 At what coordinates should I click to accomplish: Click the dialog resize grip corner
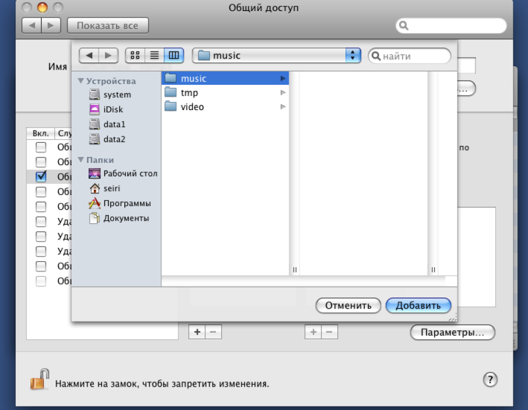[453, 317]
